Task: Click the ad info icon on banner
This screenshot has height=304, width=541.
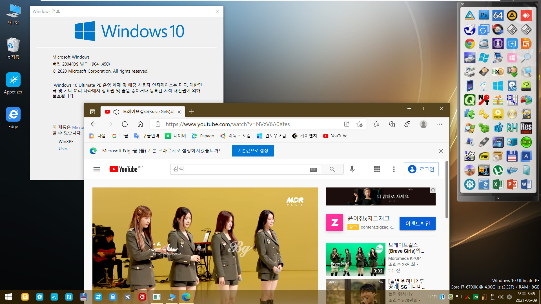Action: [x=433, y=190]
